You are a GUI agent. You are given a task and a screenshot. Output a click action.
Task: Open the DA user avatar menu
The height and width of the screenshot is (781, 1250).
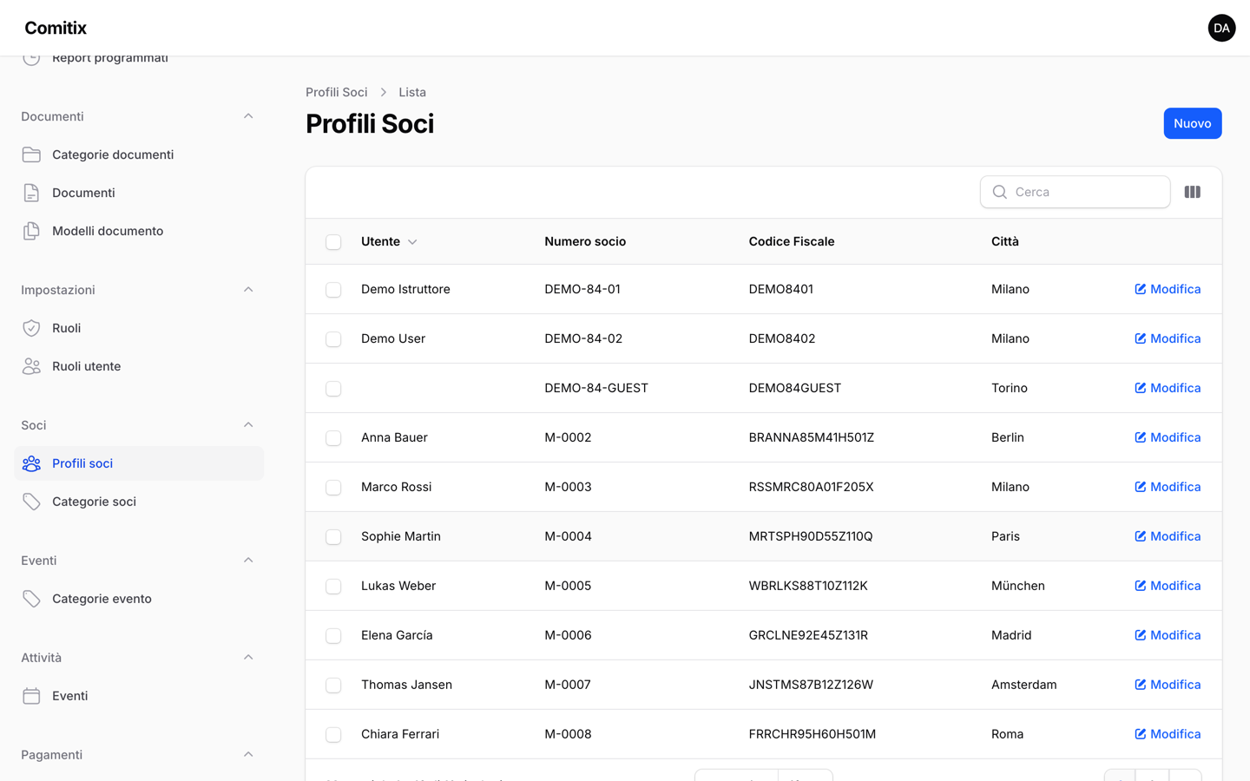pyautogui.click(x=1221, y=28)
